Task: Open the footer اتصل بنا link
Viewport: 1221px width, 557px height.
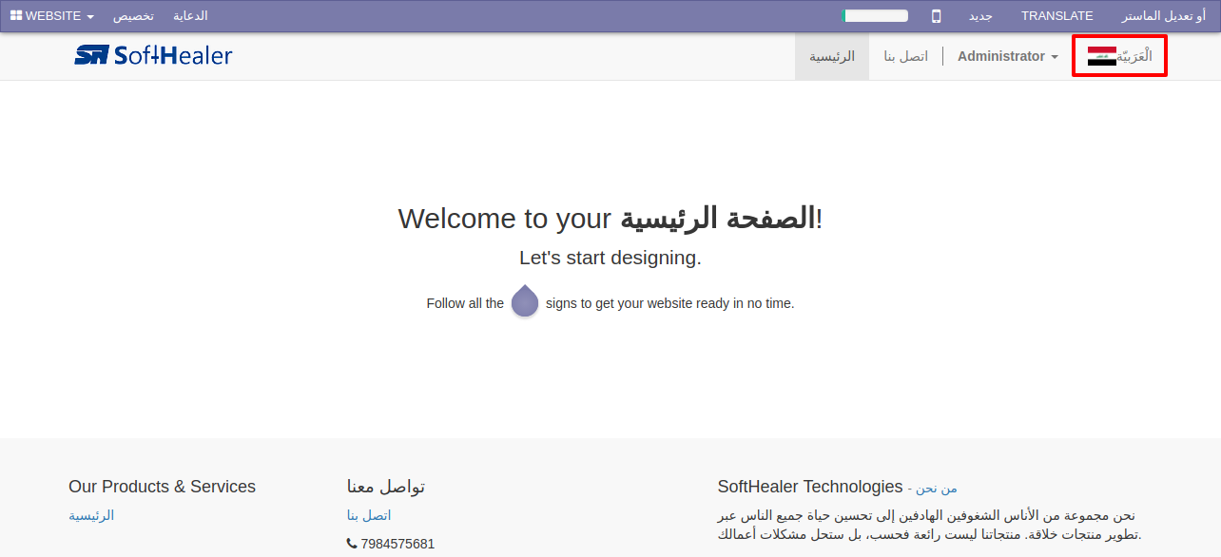Action: 369,515
